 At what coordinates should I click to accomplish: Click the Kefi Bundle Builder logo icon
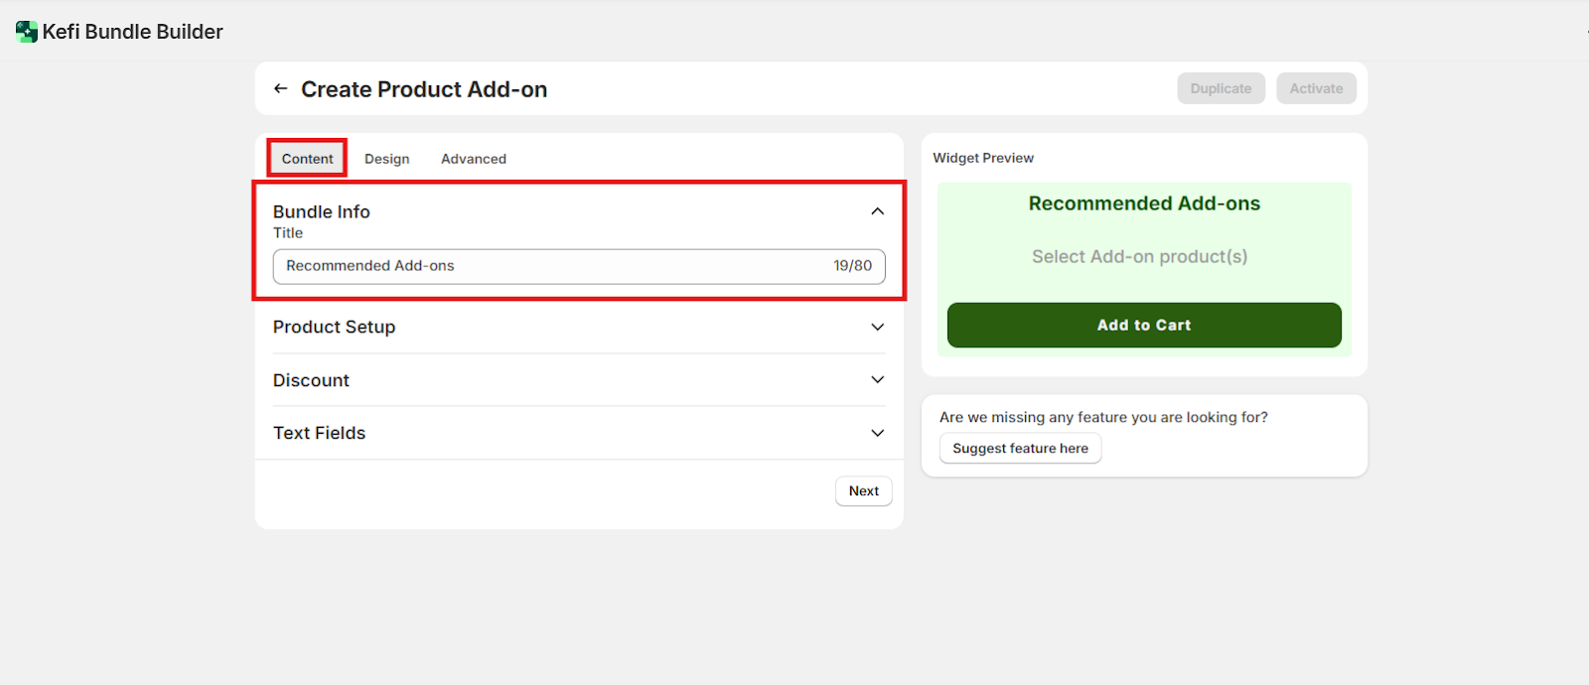click(27, 32)
